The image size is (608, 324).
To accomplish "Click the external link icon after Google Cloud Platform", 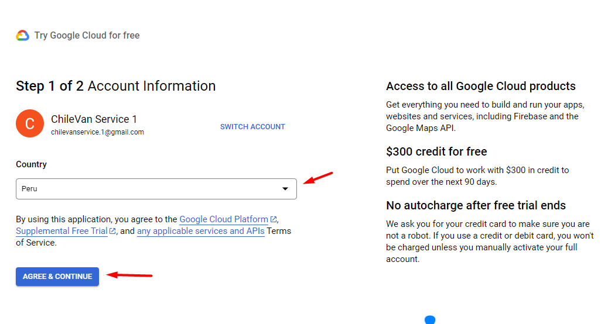I will click(274, 219).
